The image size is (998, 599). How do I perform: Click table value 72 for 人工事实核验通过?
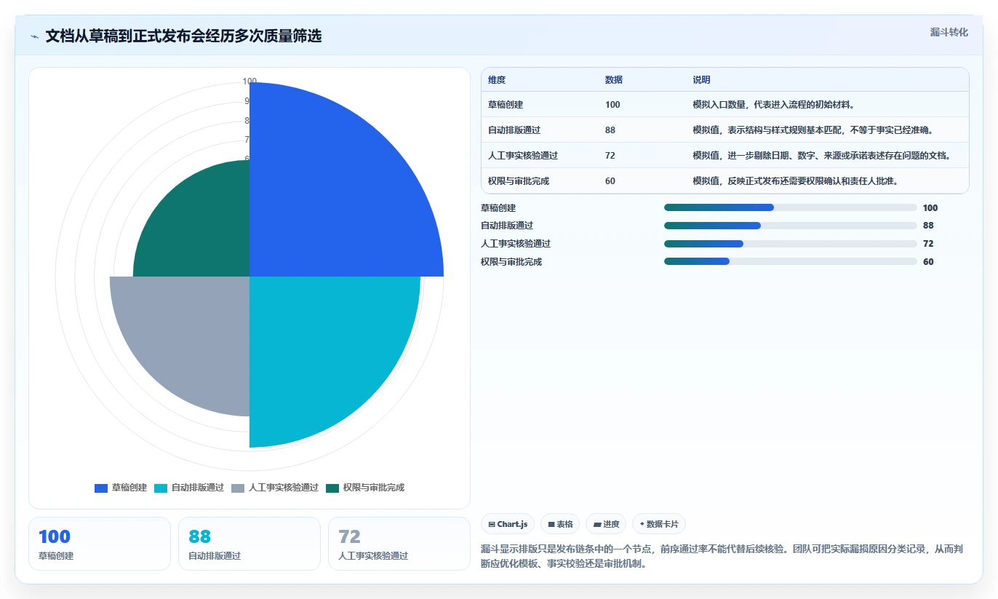[610, 156]
